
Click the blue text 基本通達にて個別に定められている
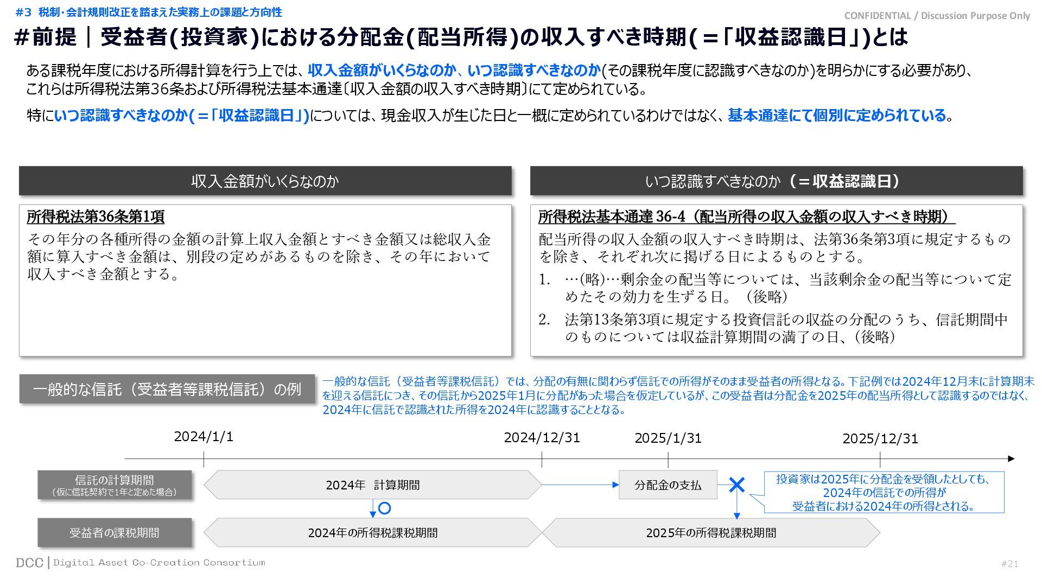(x=837, y=115)
